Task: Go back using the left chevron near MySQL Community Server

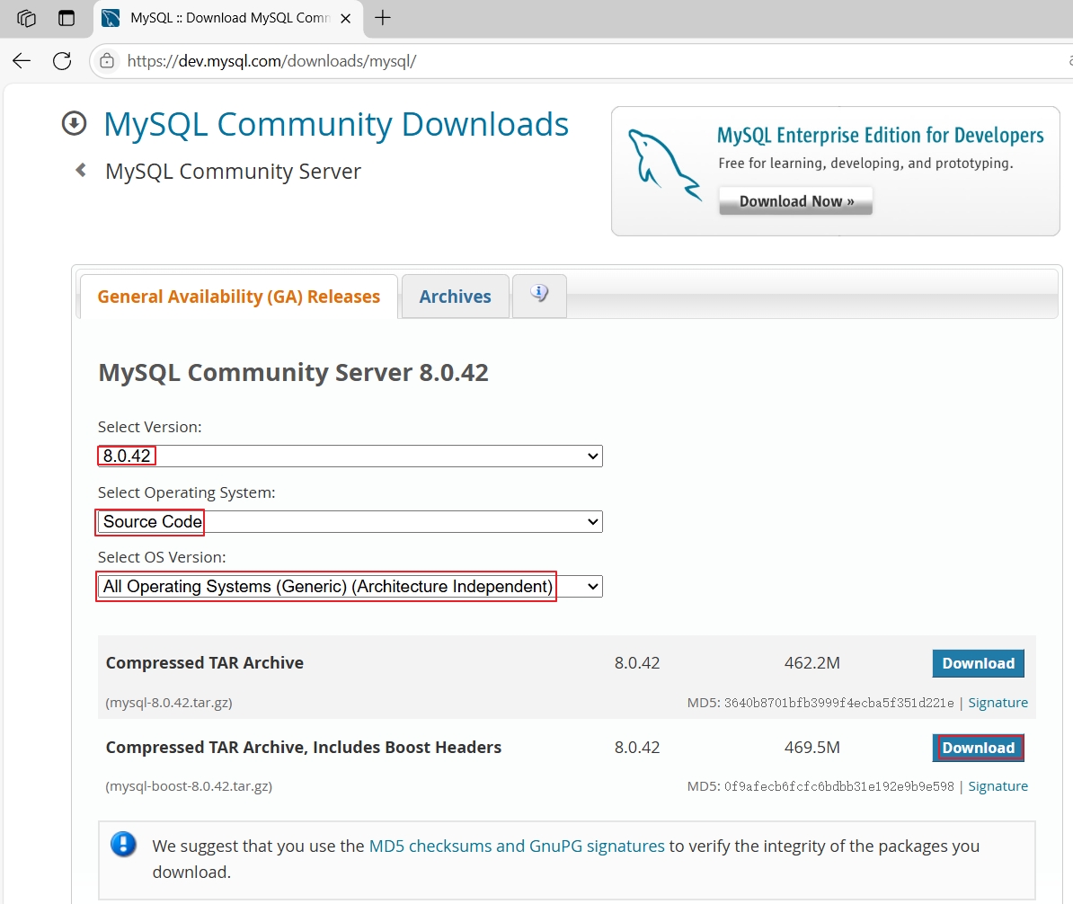Action: coord(81,170)
